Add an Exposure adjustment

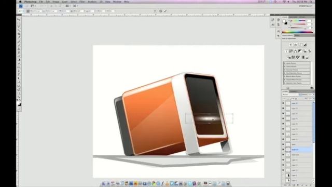[305, 45]
